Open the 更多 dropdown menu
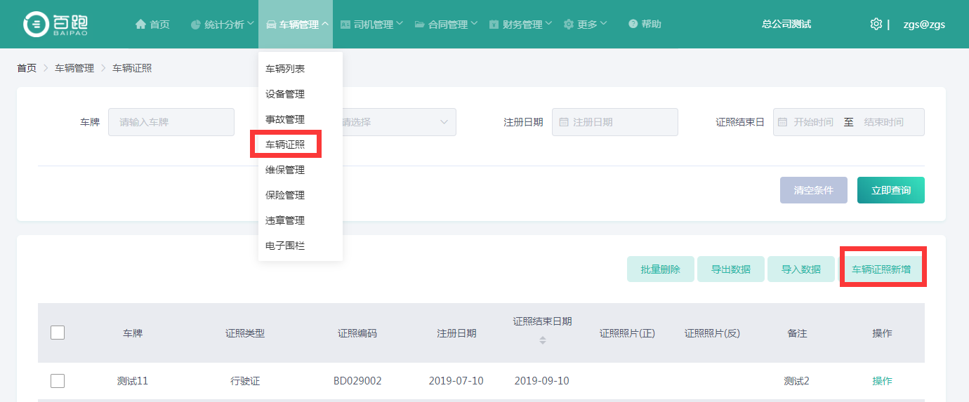The height and width of the screenshot is (402, 969). pyautogui.click(x=586, y=25)
